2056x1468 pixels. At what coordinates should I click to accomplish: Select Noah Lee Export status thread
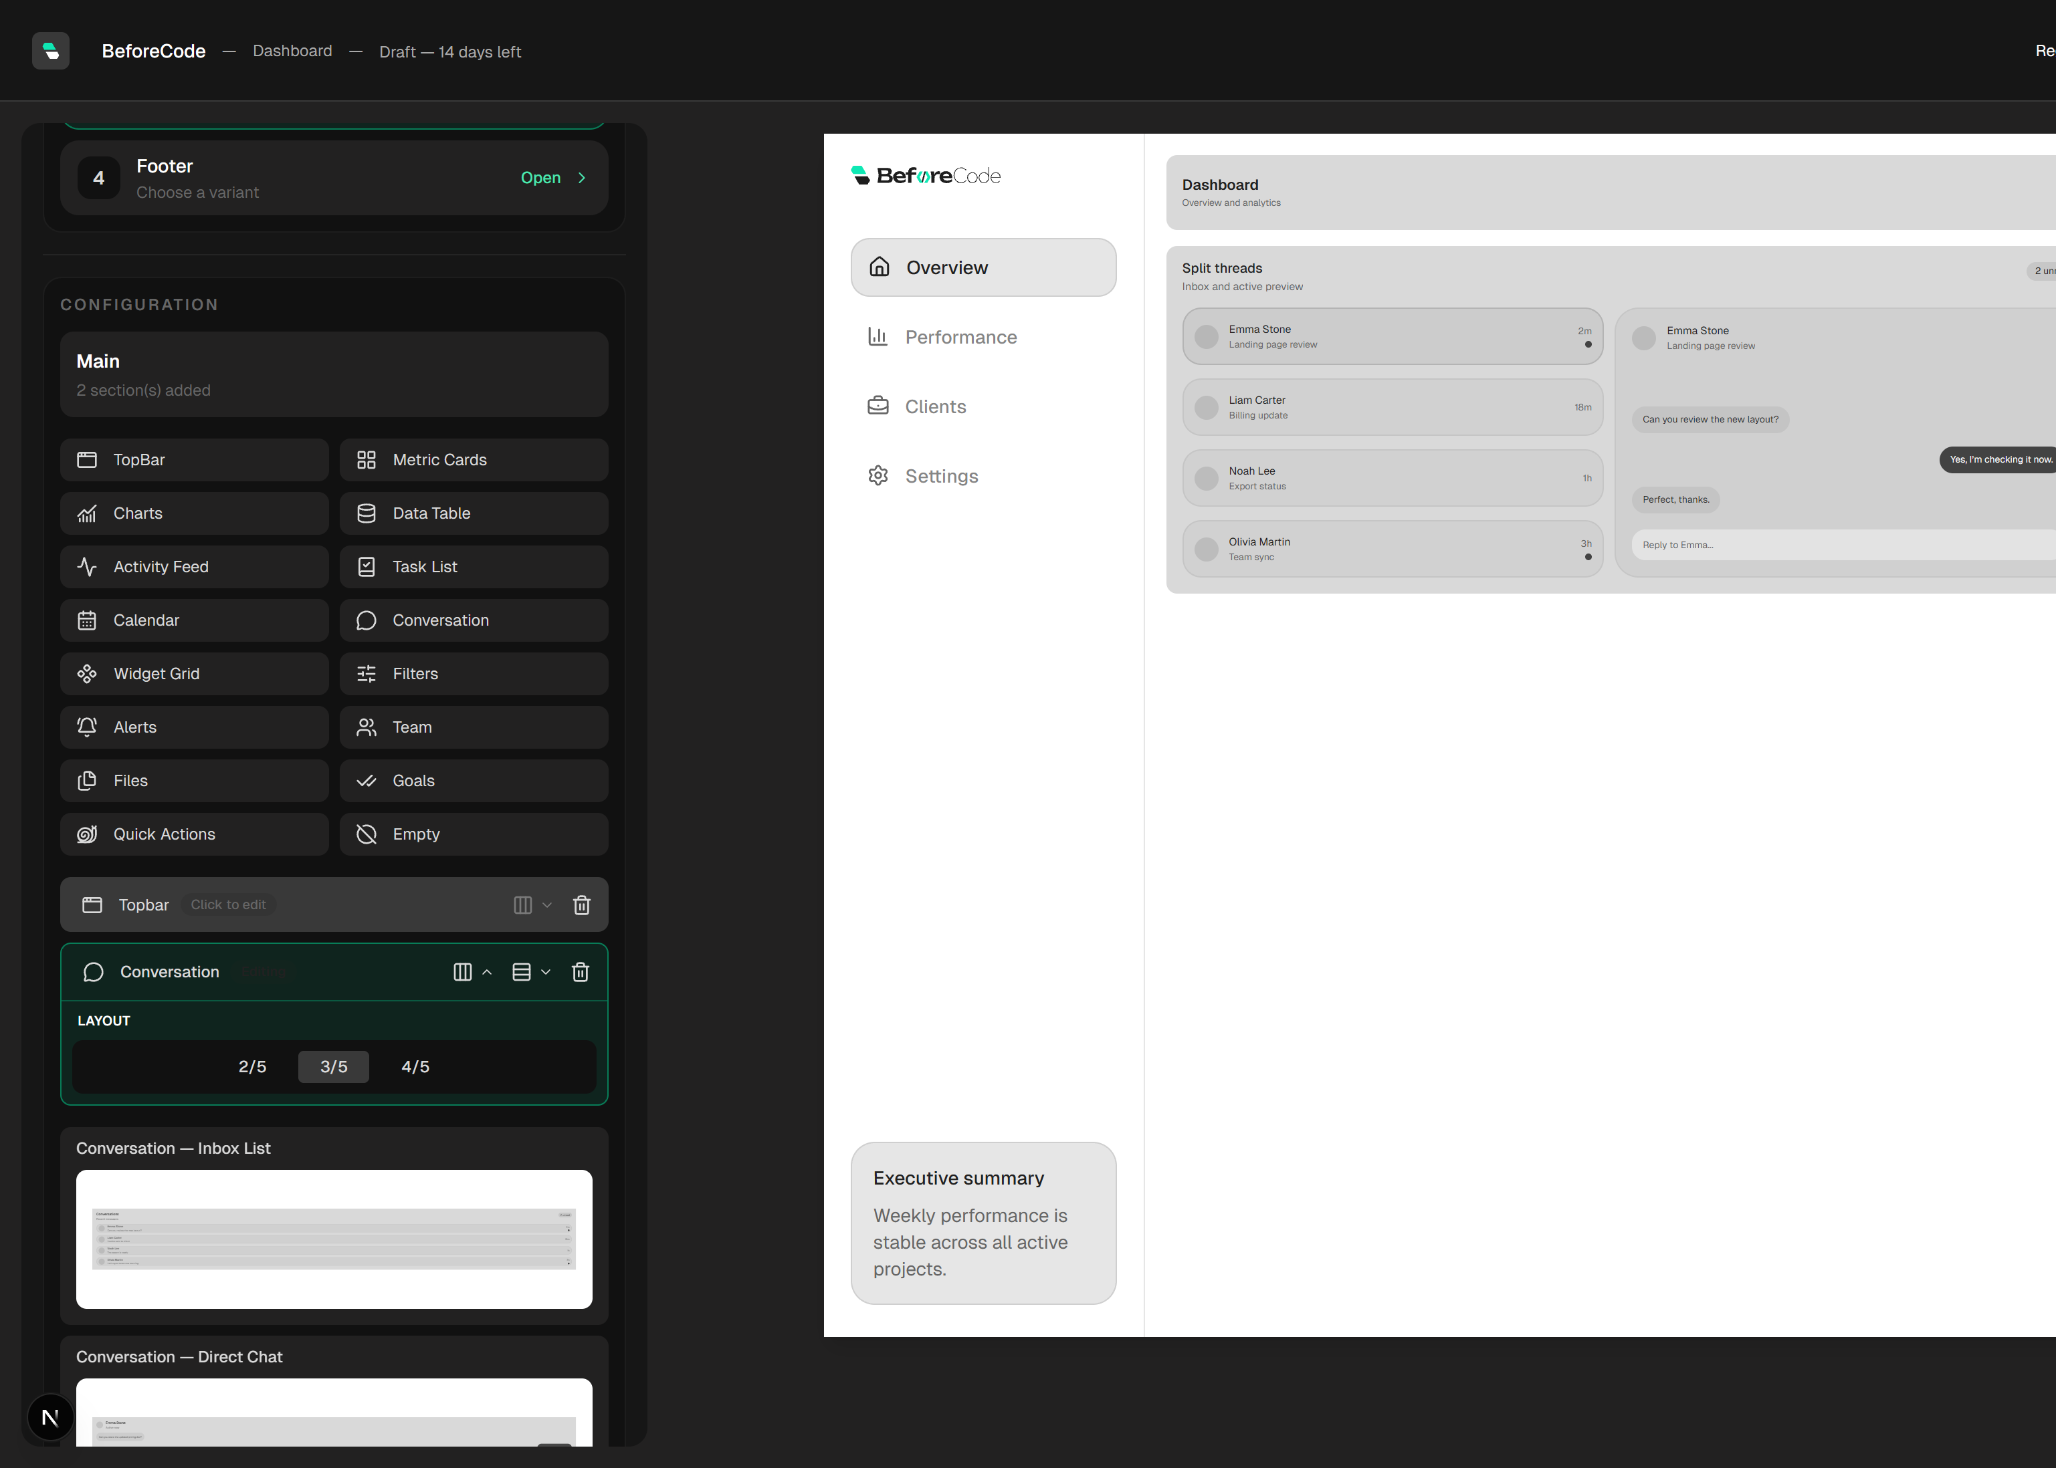(1393, 478)
